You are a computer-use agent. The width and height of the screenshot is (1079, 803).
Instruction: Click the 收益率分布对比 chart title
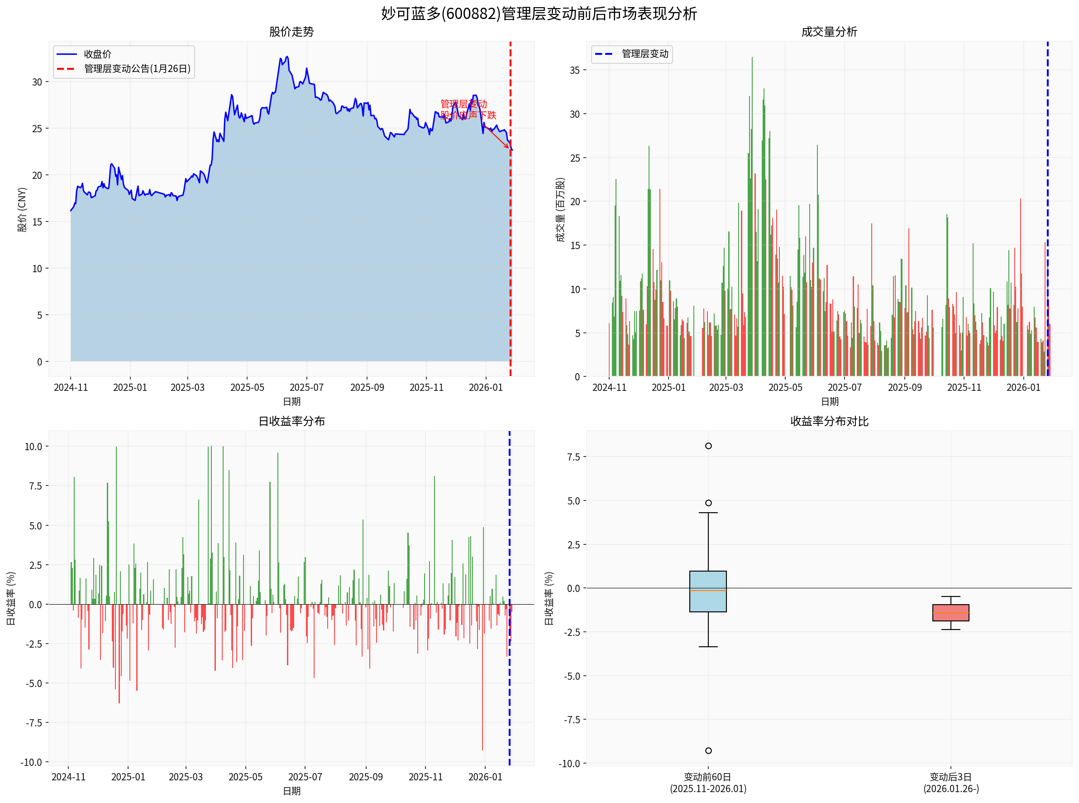point(829,422)
